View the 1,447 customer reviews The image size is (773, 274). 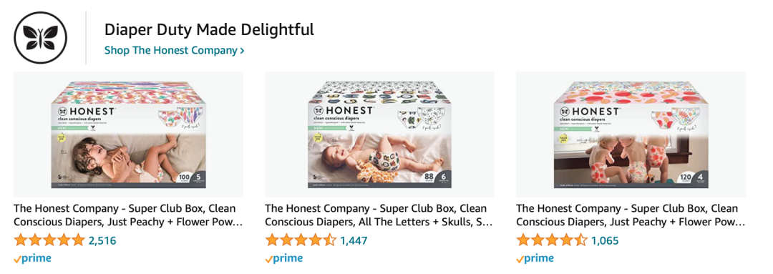tap(354, 241)
